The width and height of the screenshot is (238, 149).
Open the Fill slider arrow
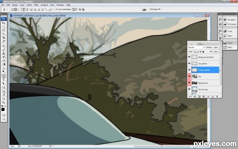(x=220, y=52)
